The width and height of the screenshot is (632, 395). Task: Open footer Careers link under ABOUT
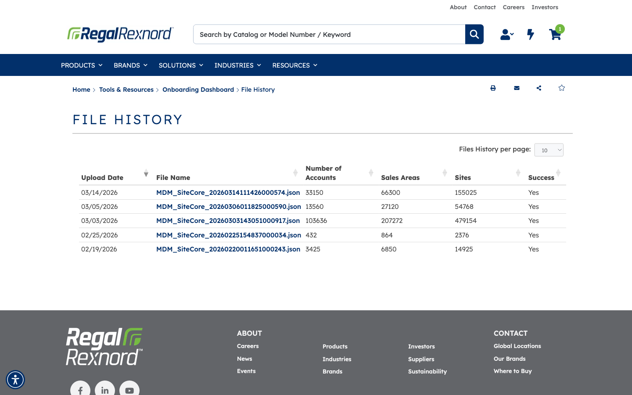coord(248,346)
